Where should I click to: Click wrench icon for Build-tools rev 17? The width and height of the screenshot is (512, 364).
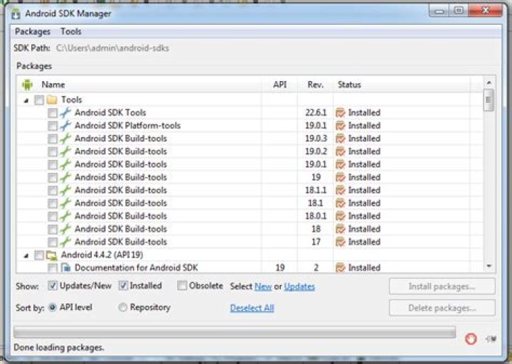pyautogui.click(x=65, y=242)
